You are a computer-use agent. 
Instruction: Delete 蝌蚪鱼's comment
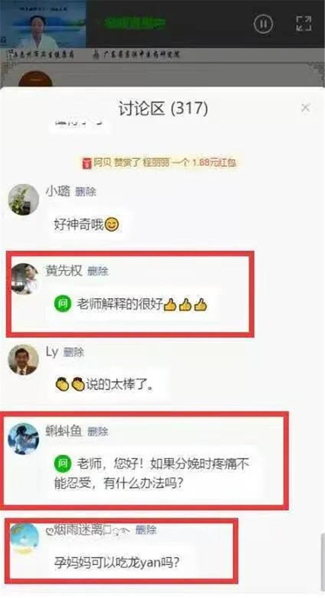click(97, 432)
